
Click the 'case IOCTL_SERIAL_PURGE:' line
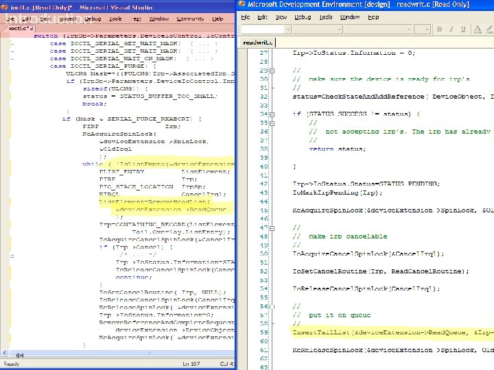103,66
